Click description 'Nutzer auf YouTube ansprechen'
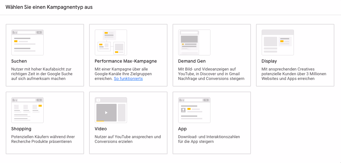The height and width of the screenshot is (163, 341). 128,139
